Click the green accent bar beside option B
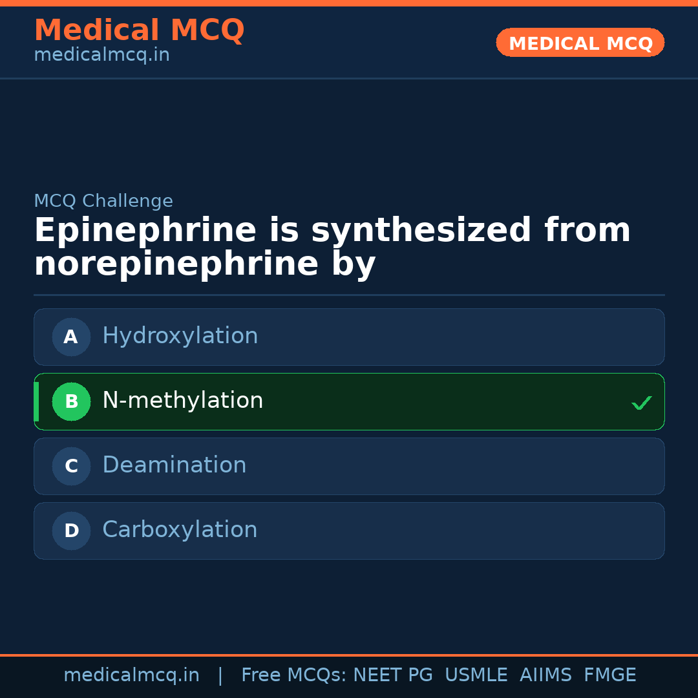 pos(36,401)
